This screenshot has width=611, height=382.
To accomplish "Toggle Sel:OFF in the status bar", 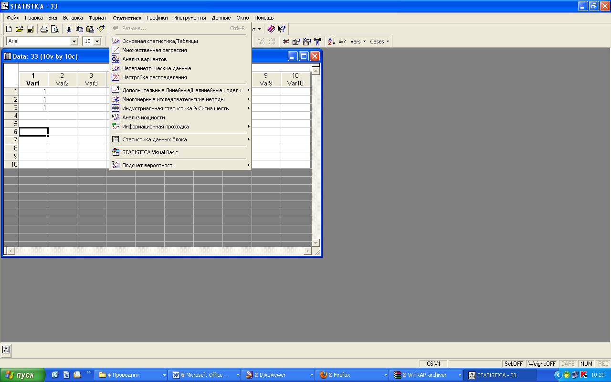I will [x=514, y=364].
